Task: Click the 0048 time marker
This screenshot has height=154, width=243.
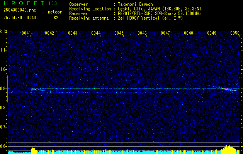Action: [189, 33]
